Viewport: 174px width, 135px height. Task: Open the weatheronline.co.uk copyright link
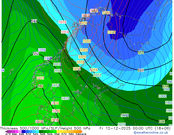coord(151,133)
